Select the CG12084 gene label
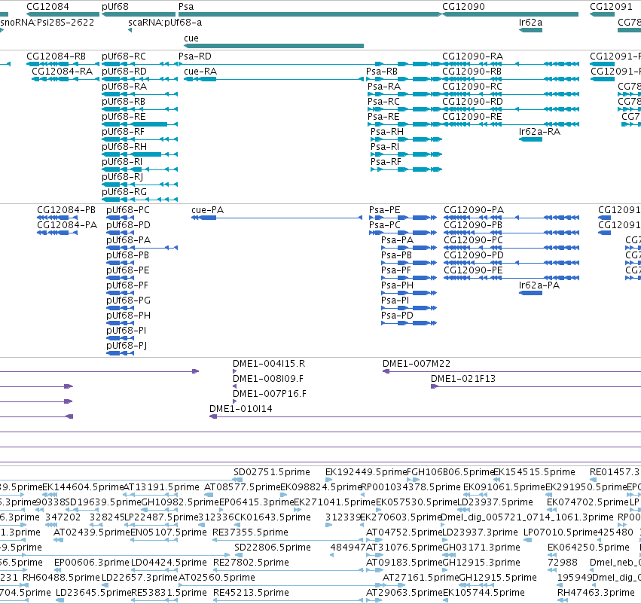Image resolution: width=641 pixels, height=604 pixels. (47, 7)
